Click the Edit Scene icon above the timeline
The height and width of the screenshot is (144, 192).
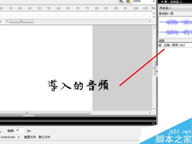pyautogui.click(x=121, y=2)
